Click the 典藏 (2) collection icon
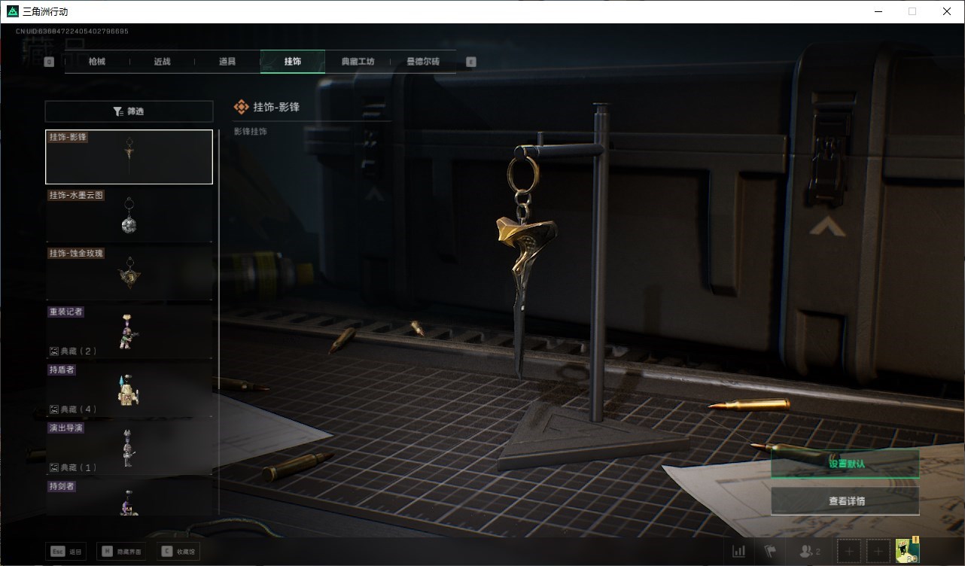 (x=54, y=351)
